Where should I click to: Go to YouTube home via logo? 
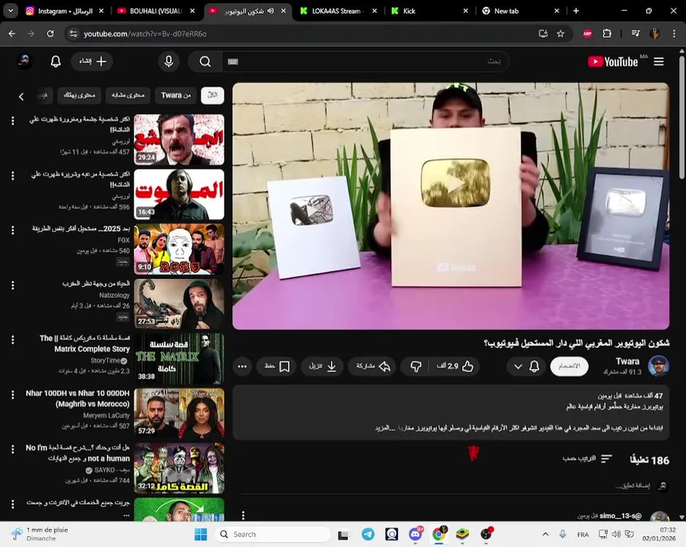[612, 62]
